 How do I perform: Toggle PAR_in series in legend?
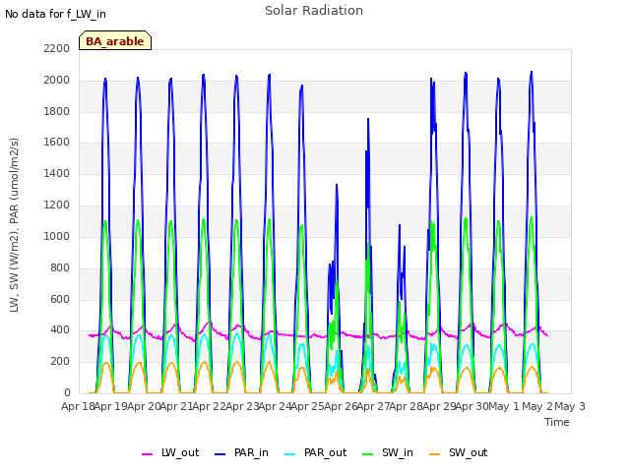click(x=241, y=452)
